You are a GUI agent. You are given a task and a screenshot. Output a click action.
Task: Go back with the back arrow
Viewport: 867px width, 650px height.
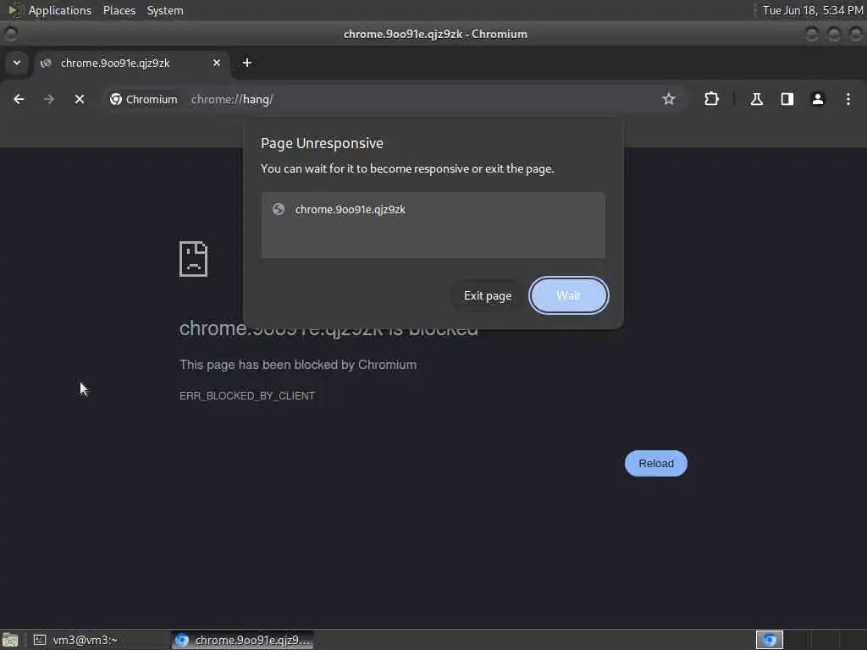19,100
